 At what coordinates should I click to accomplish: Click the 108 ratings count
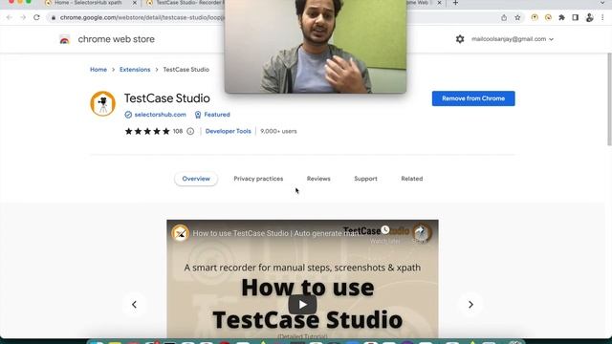[x=178, y=132]
